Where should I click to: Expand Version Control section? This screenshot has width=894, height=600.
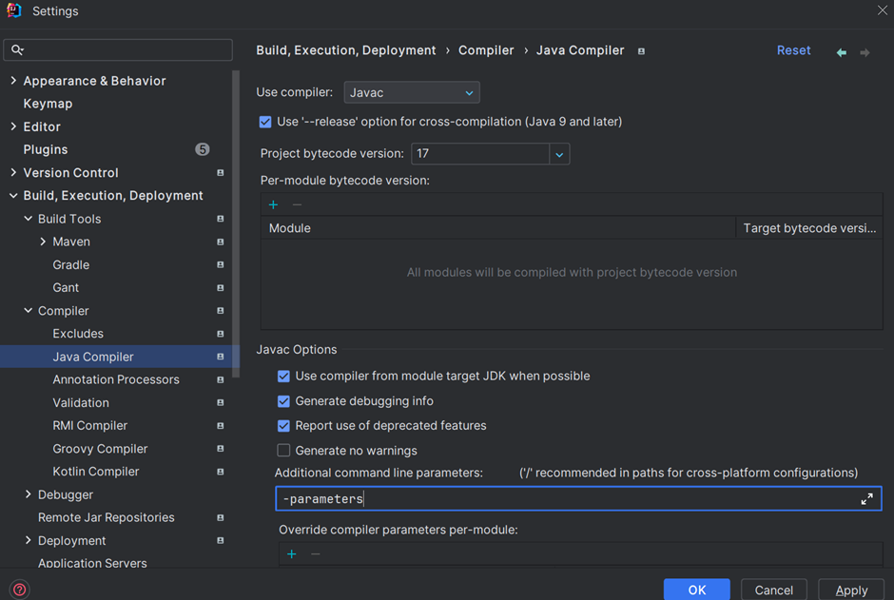pyautogui.click(x=13, y=173)
